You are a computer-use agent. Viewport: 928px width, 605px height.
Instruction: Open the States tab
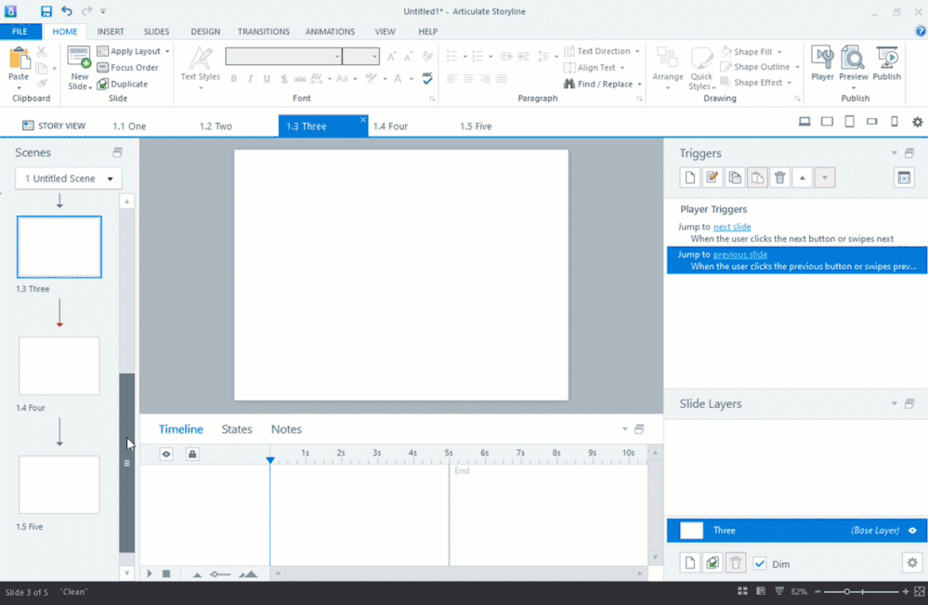coord(237,429)
